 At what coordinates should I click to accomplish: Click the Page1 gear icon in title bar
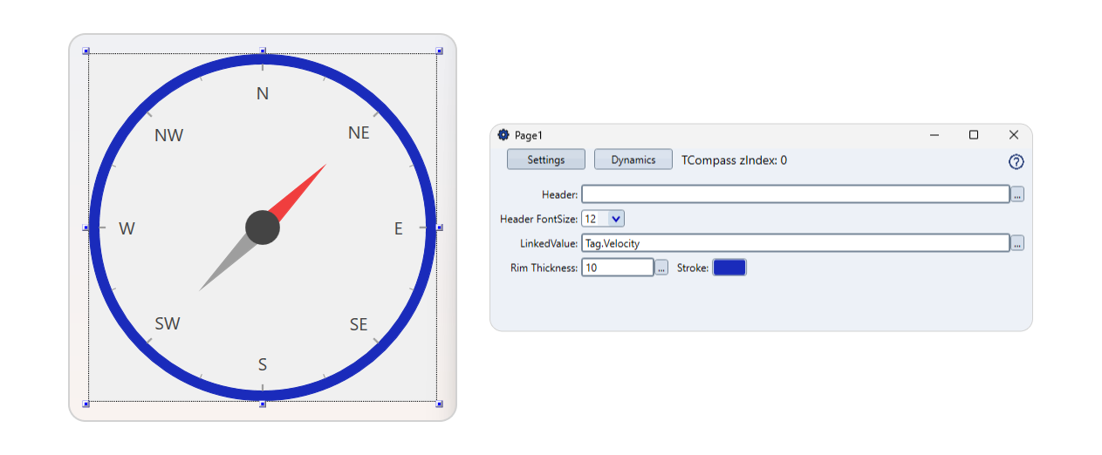coord(503,135)
